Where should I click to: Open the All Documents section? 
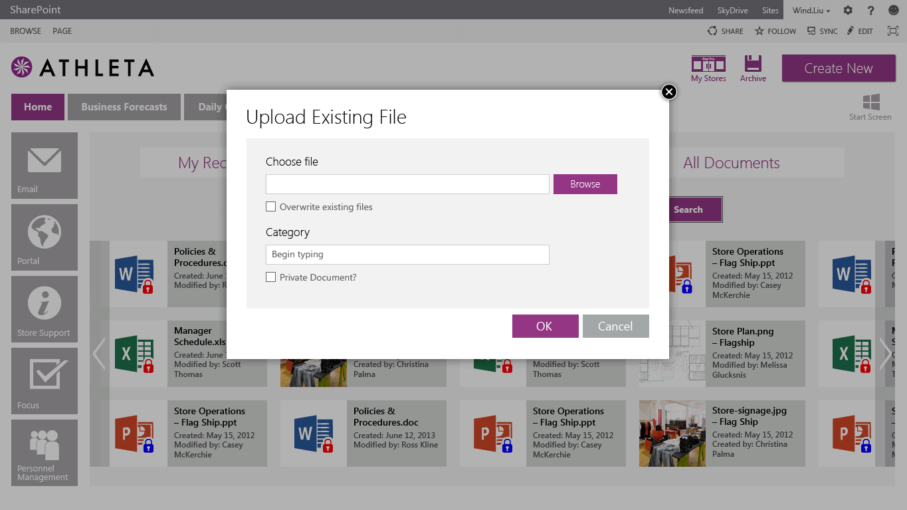click(x=732, y=163)
